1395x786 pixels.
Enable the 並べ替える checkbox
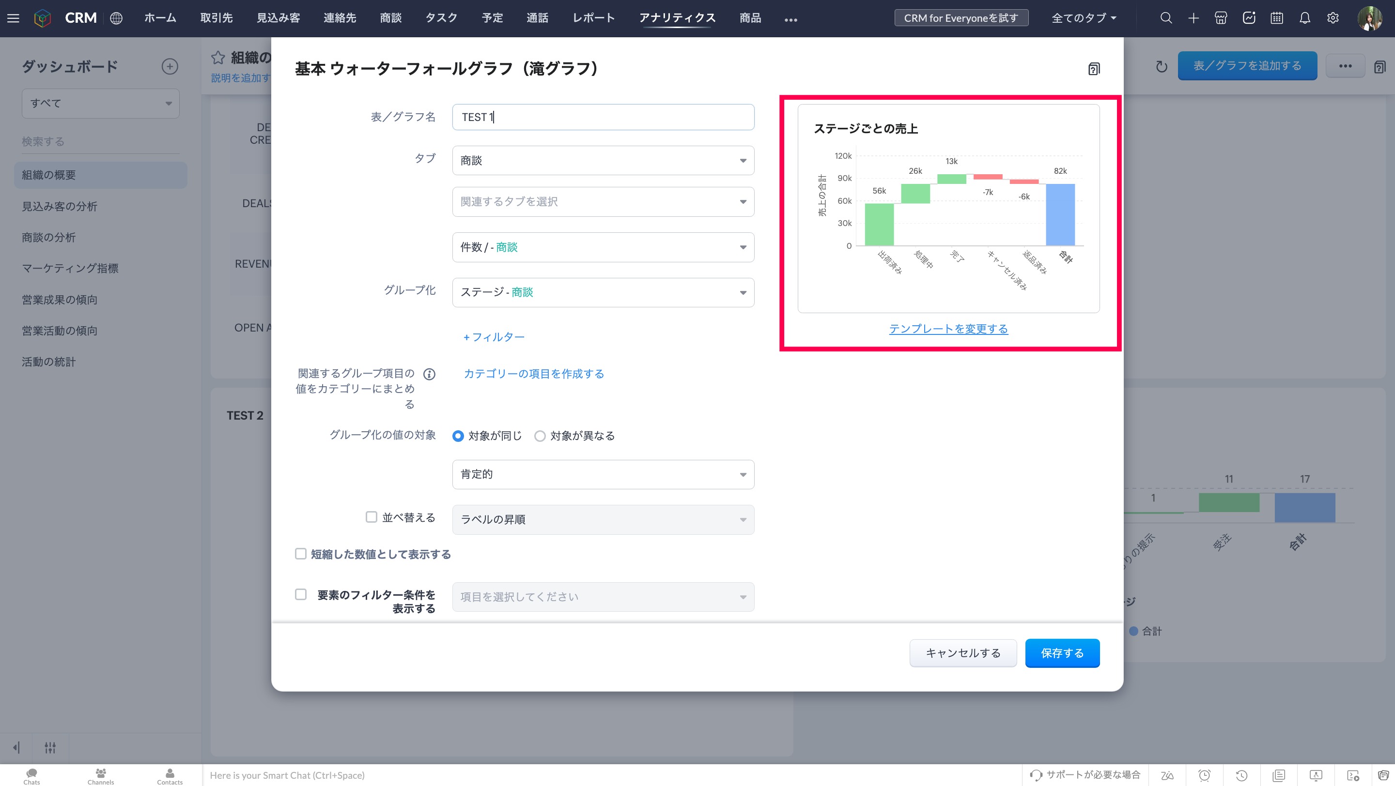[x=371, y=517]
